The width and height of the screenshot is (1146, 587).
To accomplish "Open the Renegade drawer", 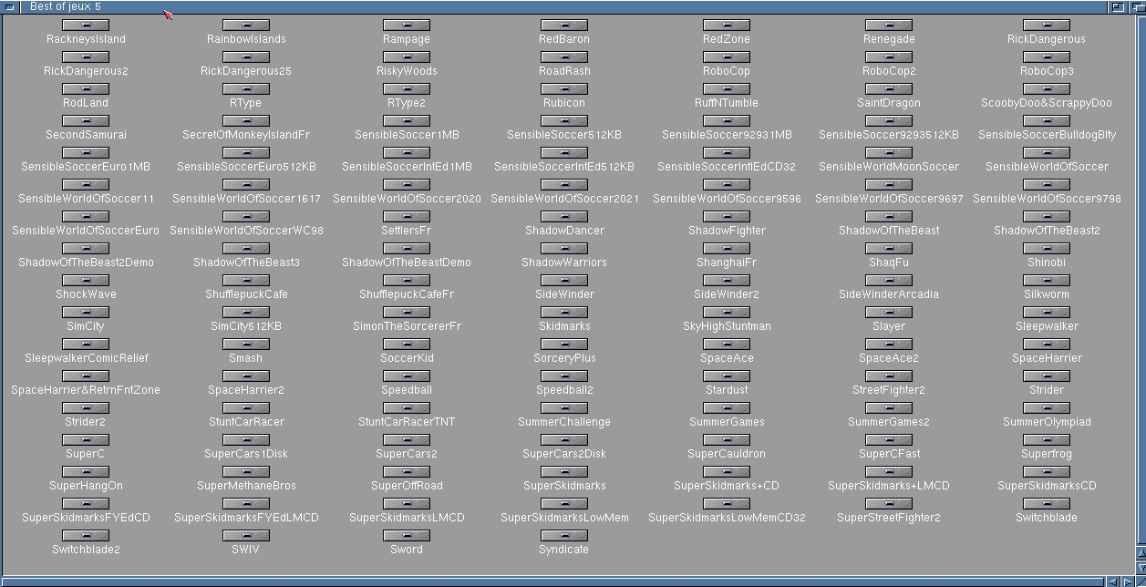I will (x=888, y=26).
